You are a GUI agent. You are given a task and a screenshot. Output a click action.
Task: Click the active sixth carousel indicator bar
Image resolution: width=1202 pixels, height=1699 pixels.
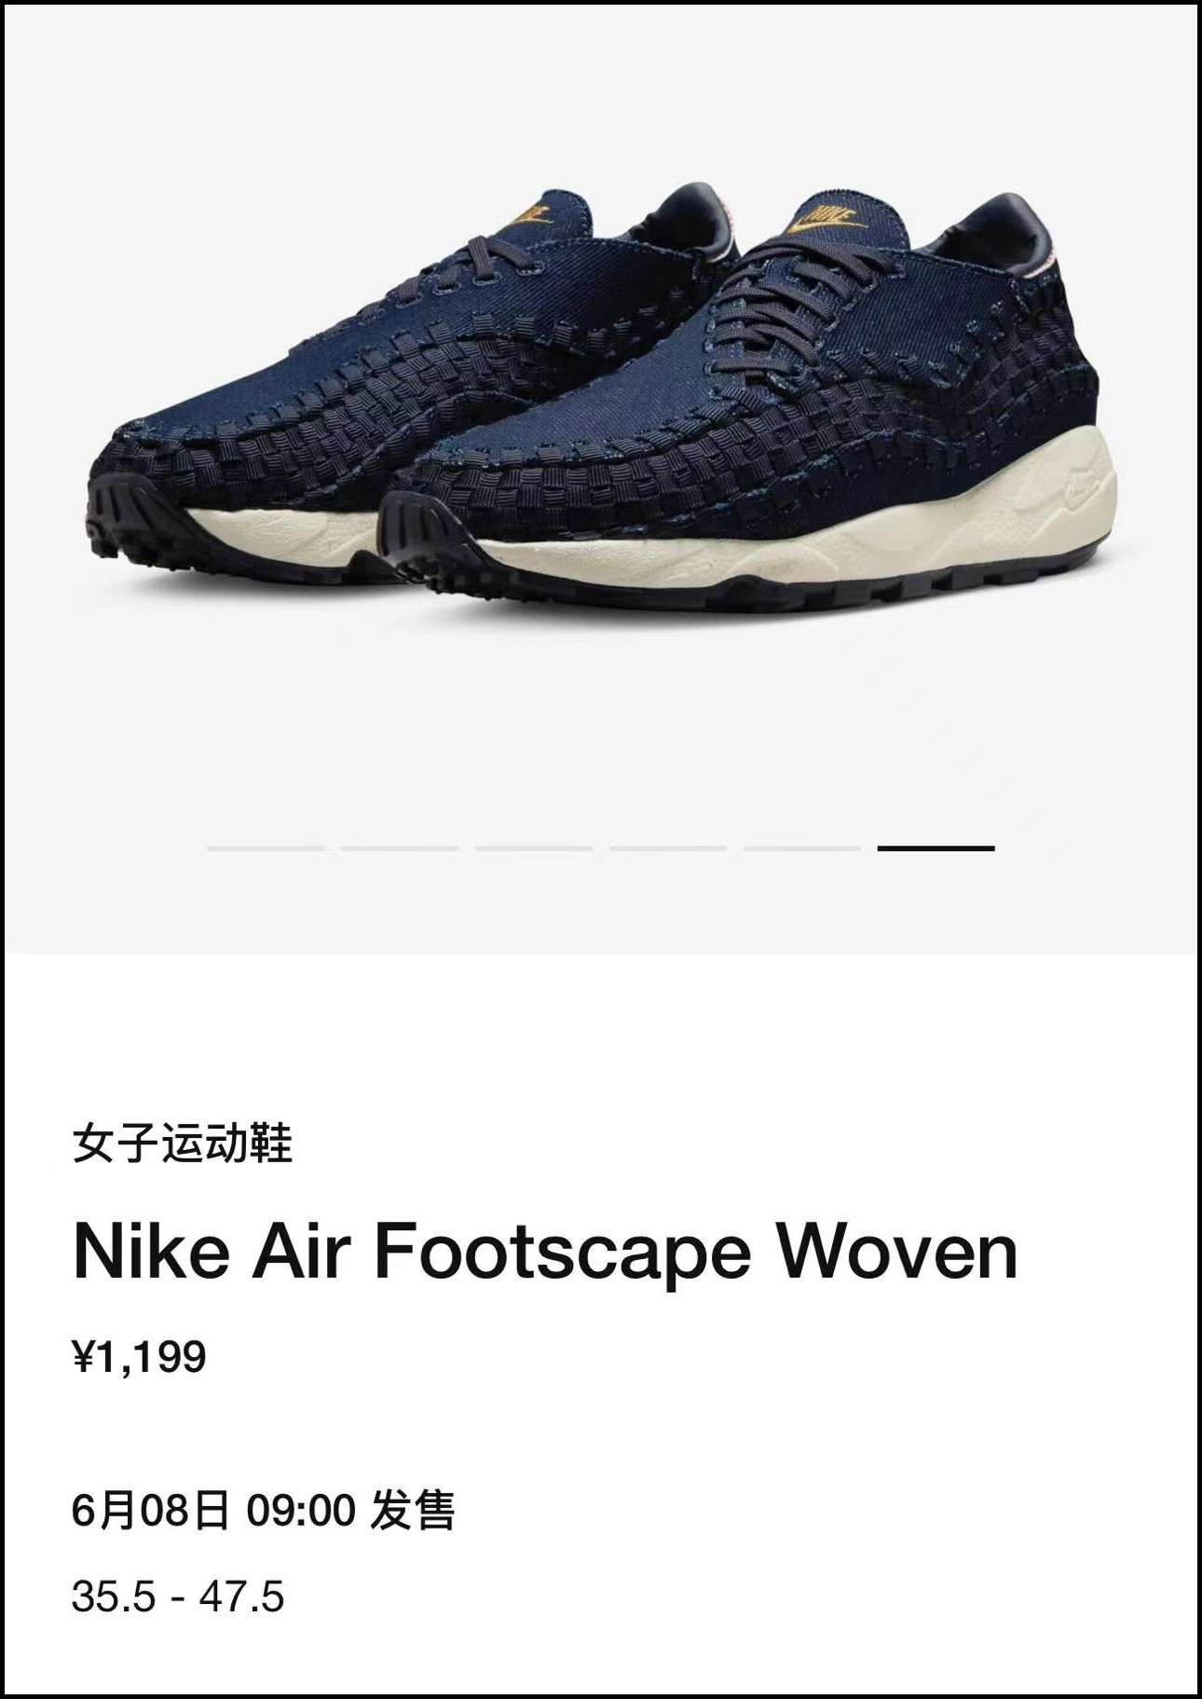tap(936, 848)
